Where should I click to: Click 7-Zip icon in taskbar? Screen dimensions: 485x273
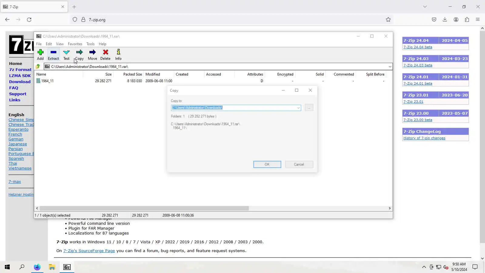(x=67, y=267)
